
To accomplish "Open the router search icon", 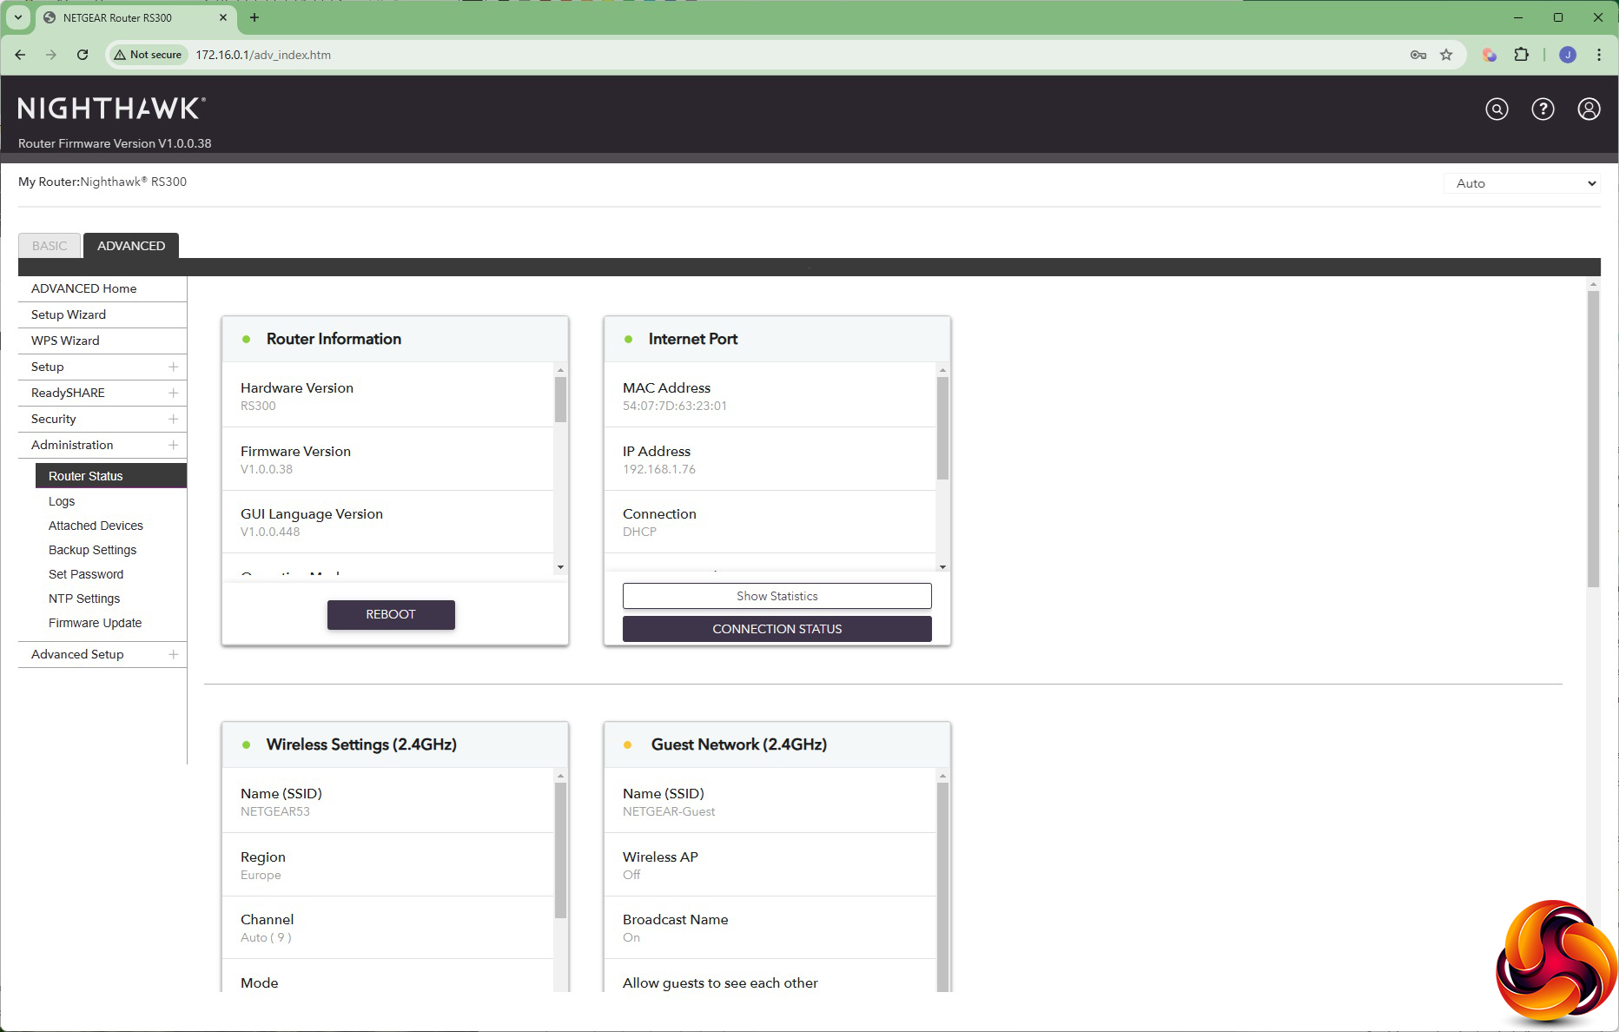I will (x=1497, y=109).
